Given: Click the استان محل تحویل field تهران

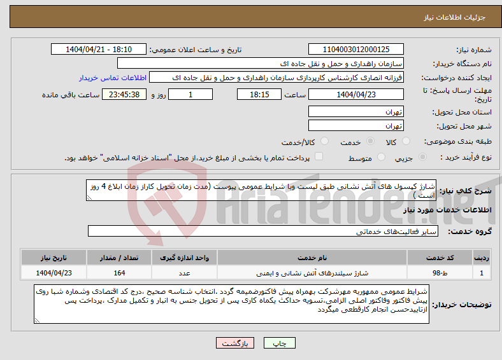Looking at the screenshot, I should [355, 111].
